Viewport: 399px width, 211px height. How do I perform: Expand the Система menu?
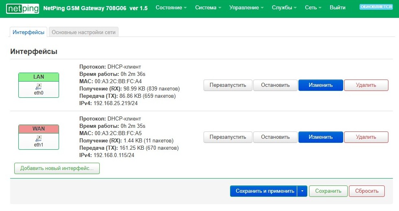click(x=208, y=8)
